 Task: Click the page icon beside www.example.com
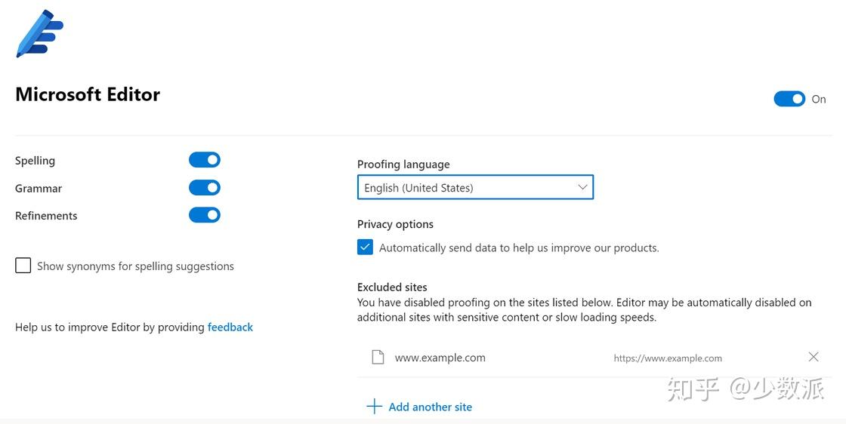(x=378, y=358)
